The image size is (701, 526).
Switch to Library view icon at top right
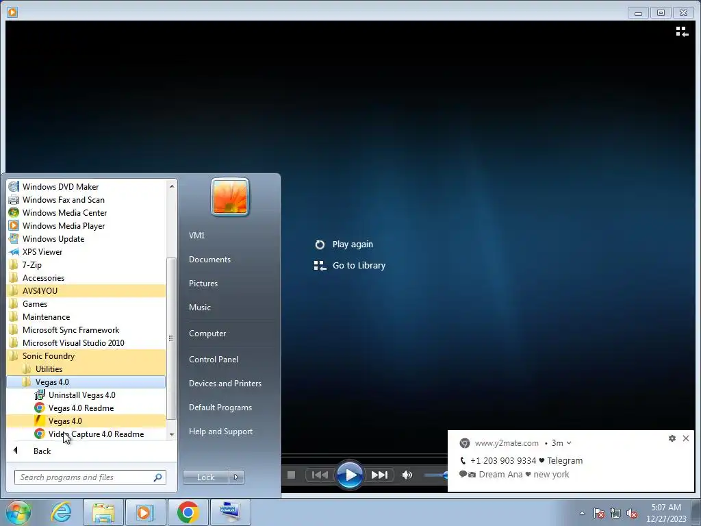point(682,32)
